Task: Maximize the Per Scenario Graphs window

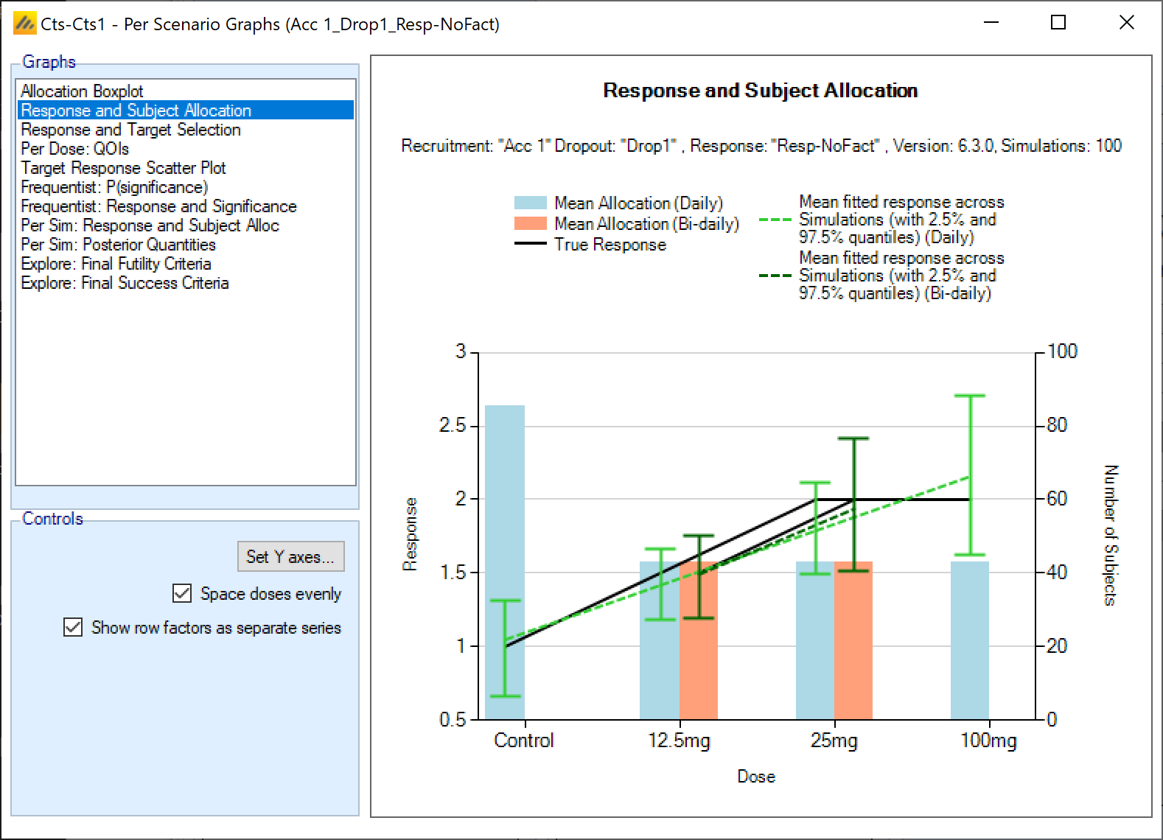Action: pos(1058,23)
